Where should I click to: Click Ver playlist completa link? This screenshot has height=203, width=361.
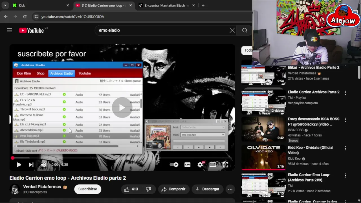click(303, 103)
